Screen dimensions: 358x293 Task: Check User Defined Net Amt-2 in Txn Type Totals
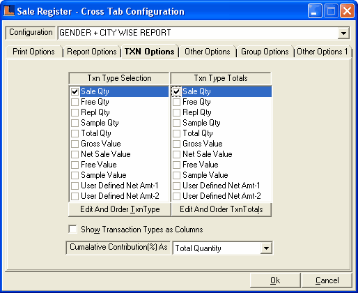coord(176,196)
